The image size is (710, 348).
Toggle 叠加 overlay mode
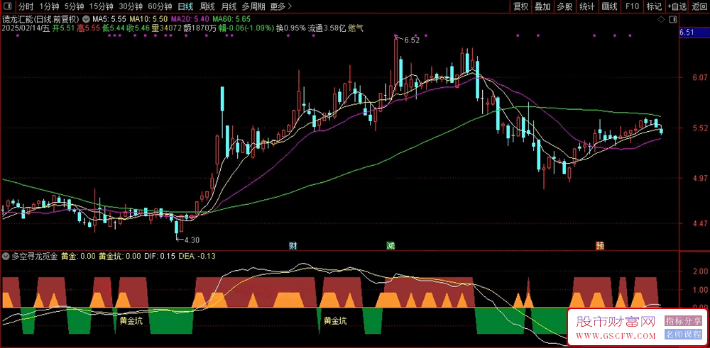542,6
